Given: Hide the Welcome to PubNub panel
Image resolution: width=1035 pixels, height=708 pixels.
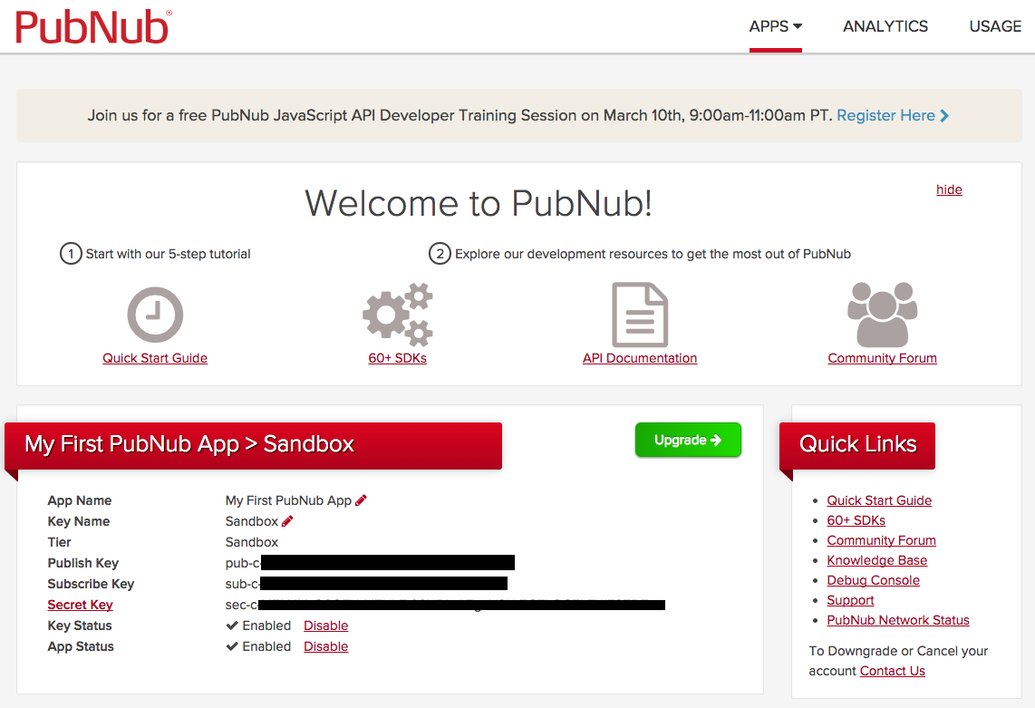Looking at the screenshot, I should pyautogui.click(x=949, y=189).
